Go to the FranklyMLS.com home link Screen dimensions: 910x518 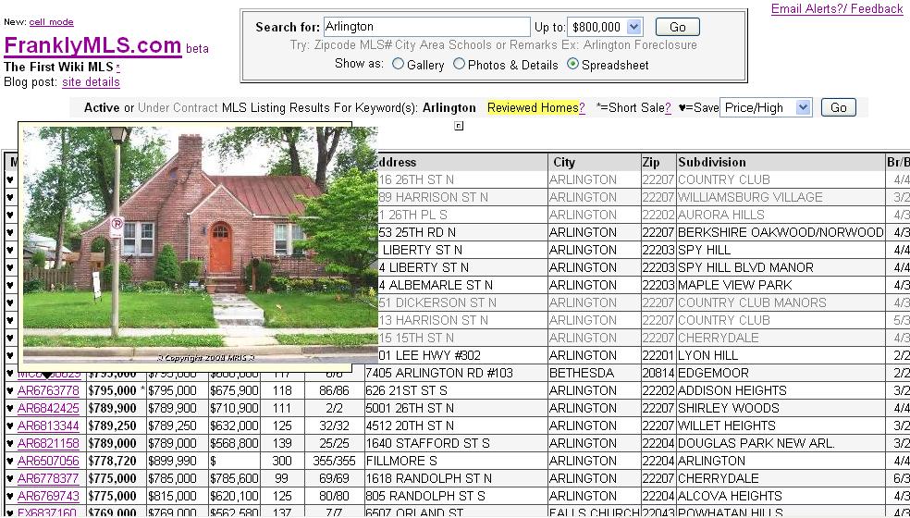click(x=92, y=45)
